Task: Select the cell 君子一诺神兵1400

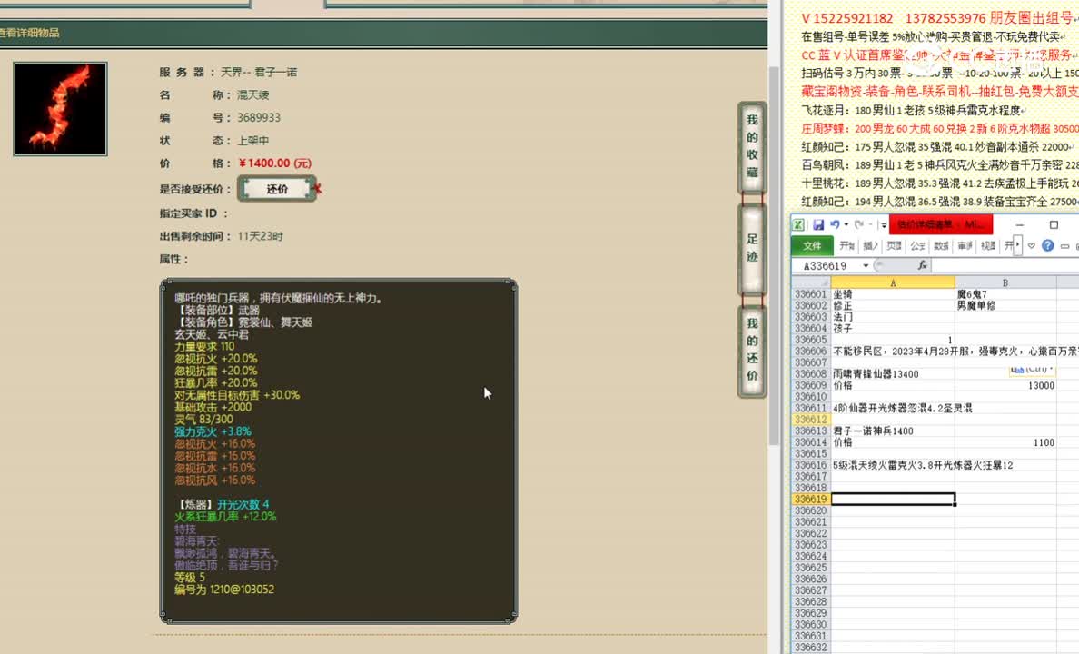Action: (893, 431)
